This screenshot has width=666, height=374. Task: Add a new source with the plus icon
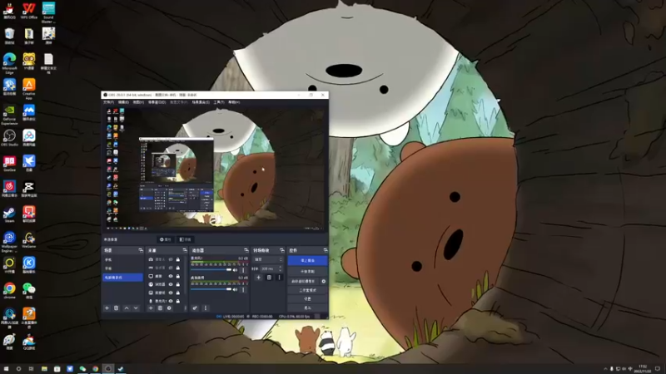(151, 308)
